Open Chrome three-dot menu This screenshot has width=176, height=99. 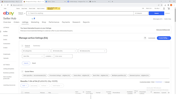point(174,5)
